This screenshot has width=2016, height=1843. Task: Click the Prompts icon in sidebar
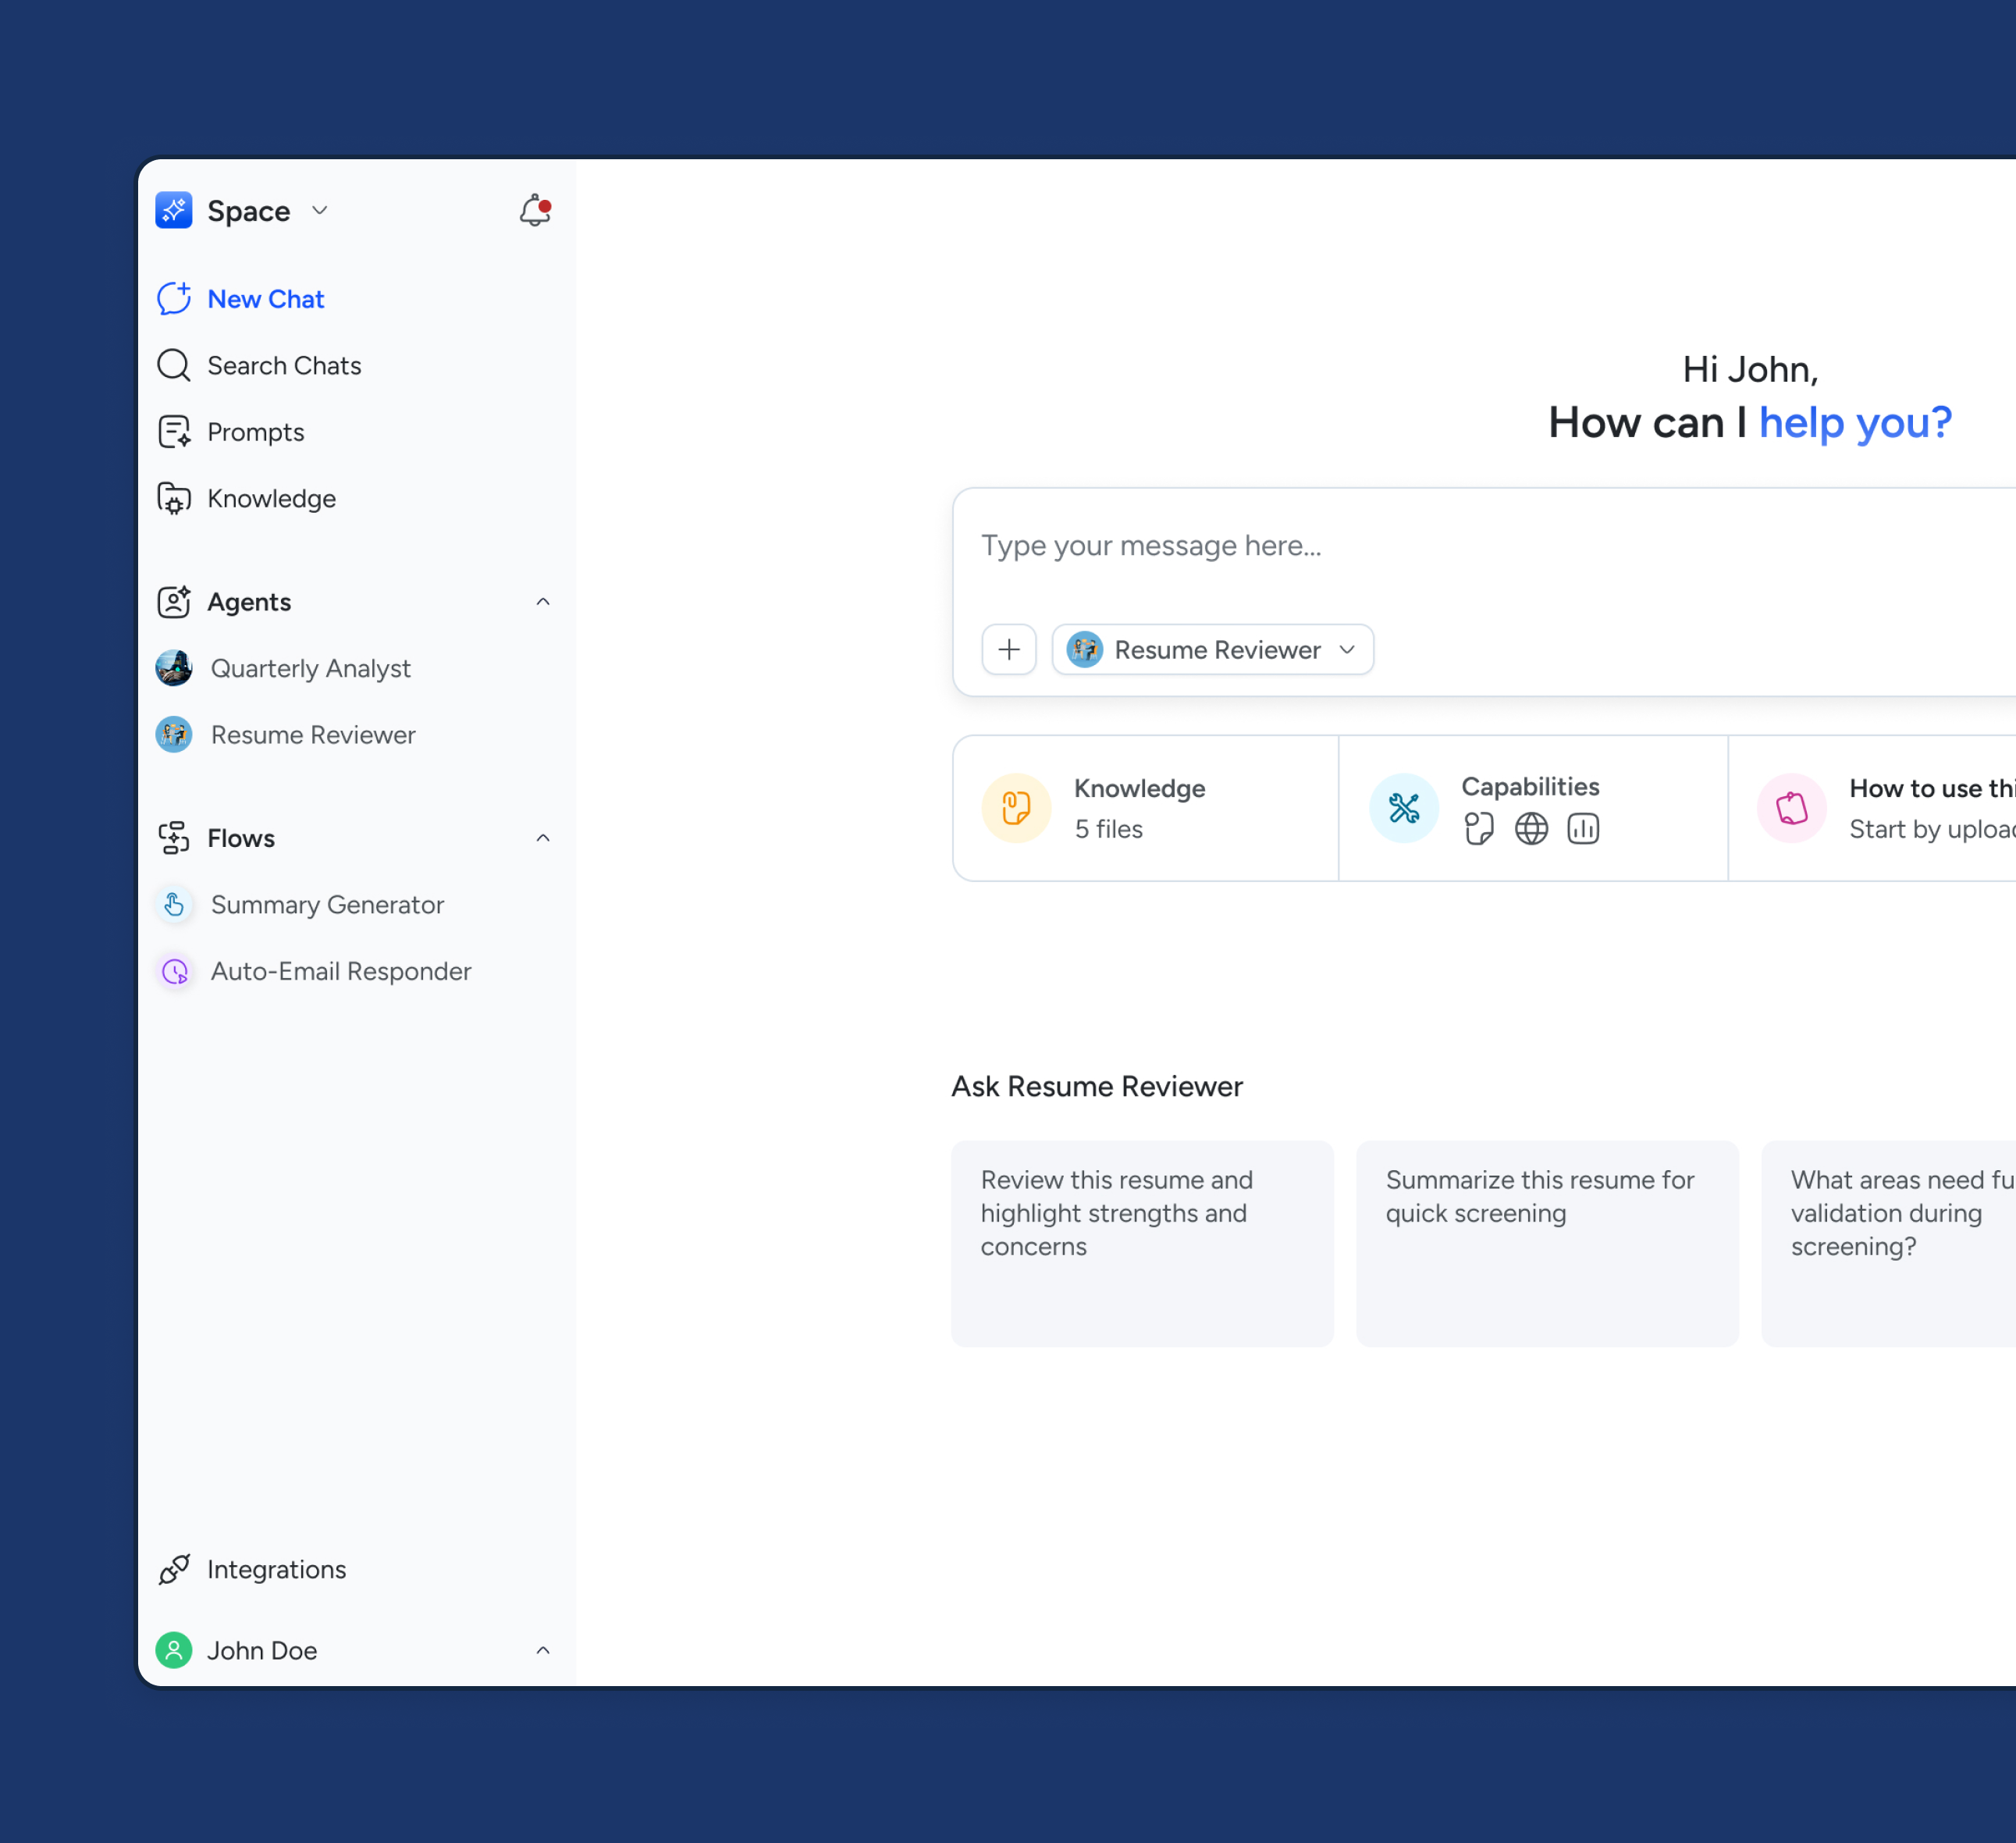coord(174,432)
